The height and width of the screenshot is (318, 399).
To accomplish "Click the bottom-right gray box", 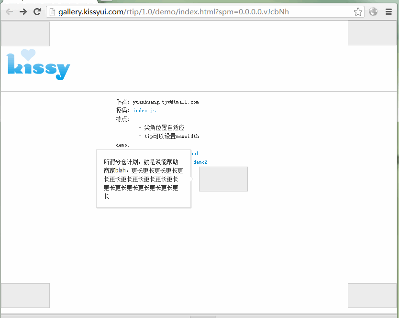I will coord(373,296).
